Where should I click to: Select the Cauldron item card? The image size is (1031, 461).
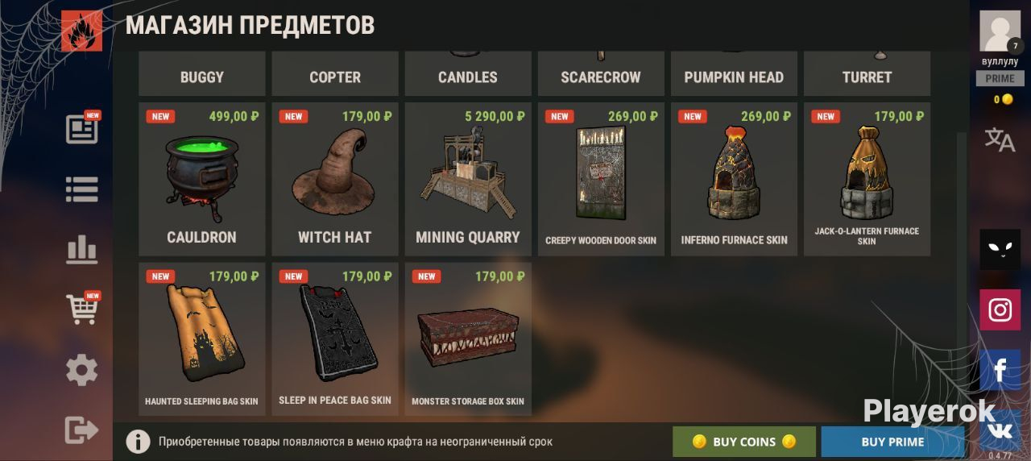[201, 179]
